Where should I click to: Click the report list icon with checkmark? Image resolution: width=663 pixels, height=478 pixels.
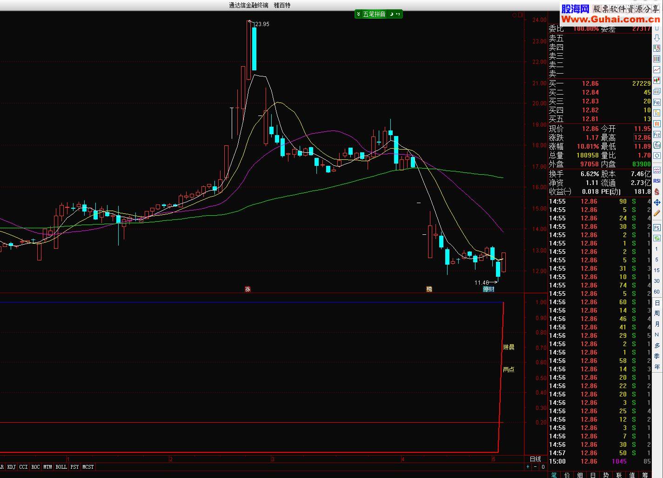click(657, 48)
